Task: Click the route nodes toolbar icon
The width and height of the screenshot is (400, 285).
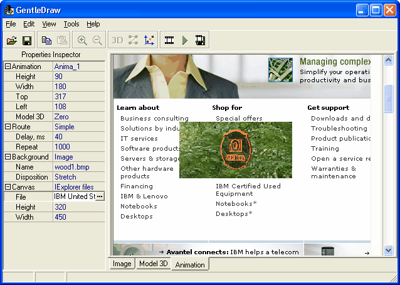Action: coord(133,40)
